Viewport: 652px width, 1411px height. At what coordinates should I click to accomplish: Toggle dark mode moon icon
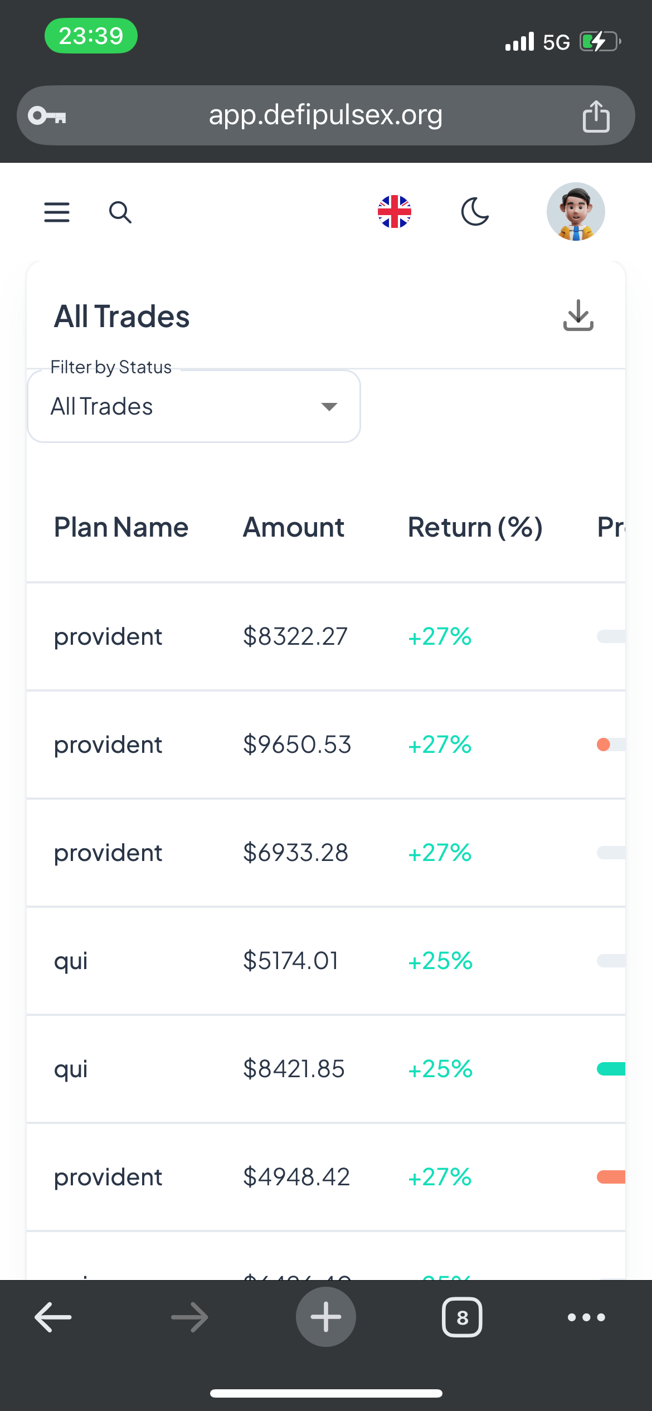(475, 212)
